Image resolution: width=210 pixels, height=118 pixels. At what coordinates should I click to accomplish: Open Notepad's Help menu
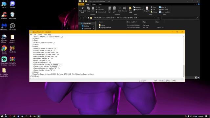click(x=50, y=35)
